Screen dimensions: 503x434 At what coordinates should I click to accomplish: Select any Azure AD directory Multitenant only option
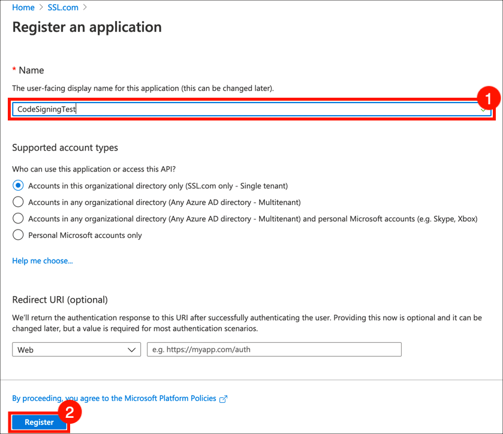point(18,202)
